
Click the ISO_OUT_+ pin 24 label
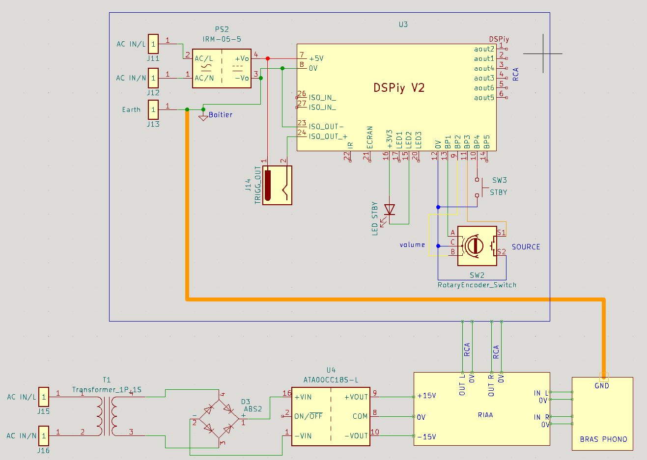(328, 136)
